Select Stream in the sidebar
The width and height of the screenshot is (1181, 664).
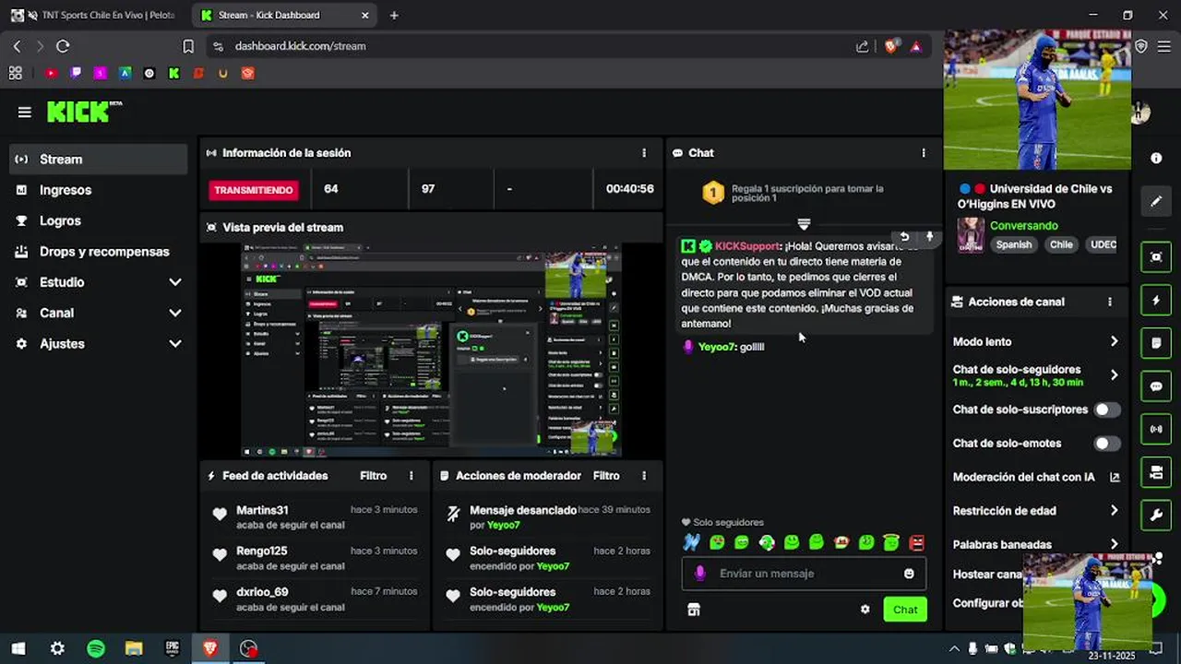pos(99,160)
